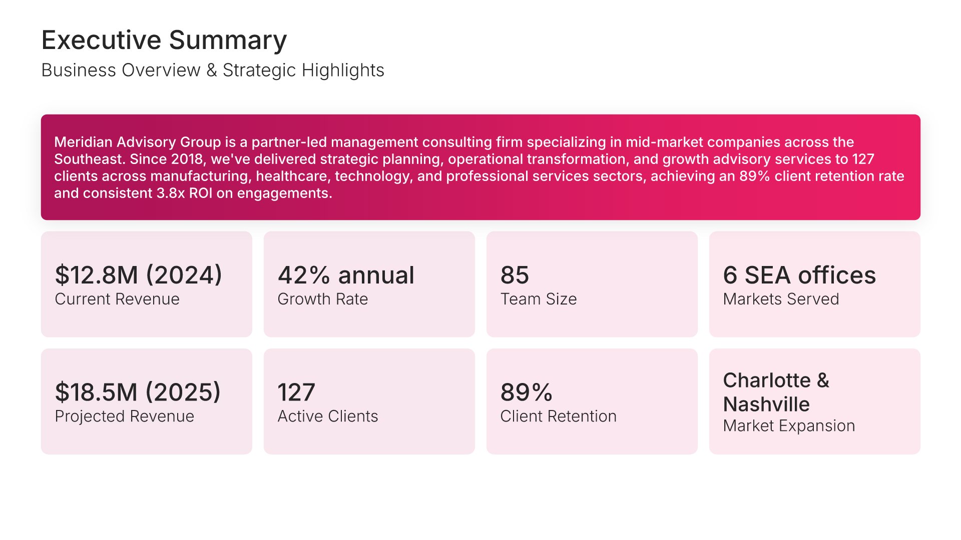Click the Current Revenue label
Image resolution: width=961 pixels, height=540 pixels.
click(117, 299)
